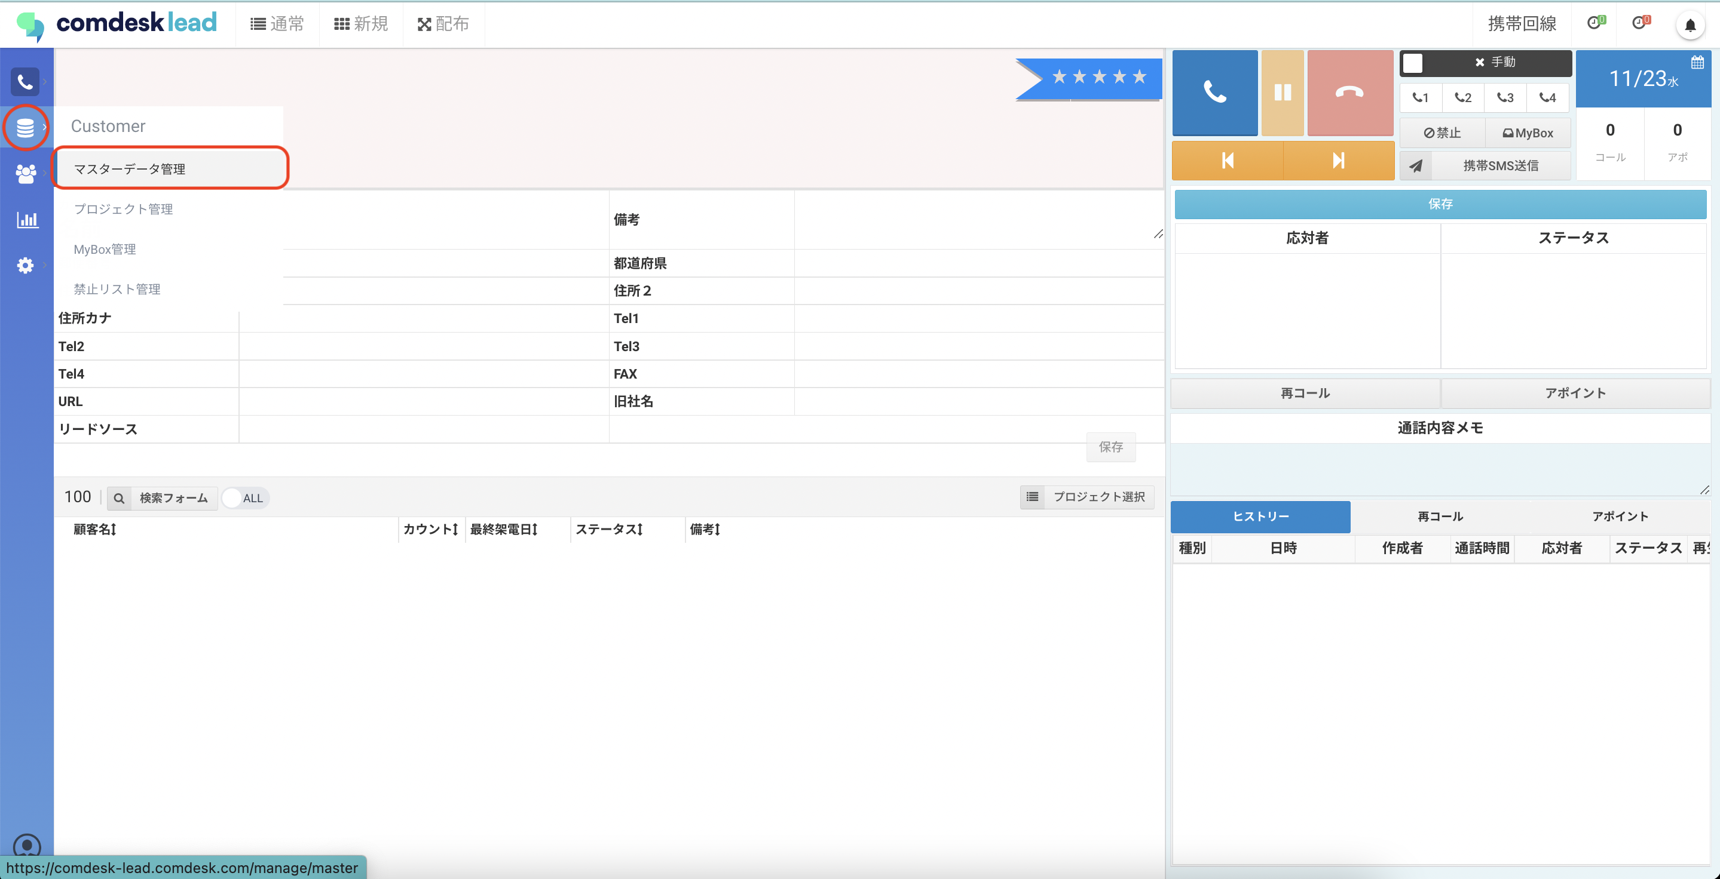Click the blue phone call button
This screenshot has width=1720, height=879.
point(1214,92)
